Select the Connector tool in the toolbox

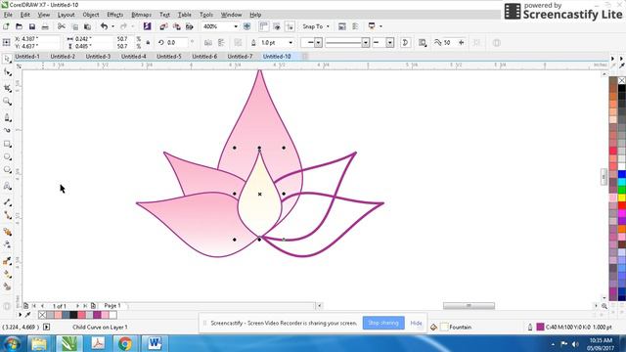7,215
